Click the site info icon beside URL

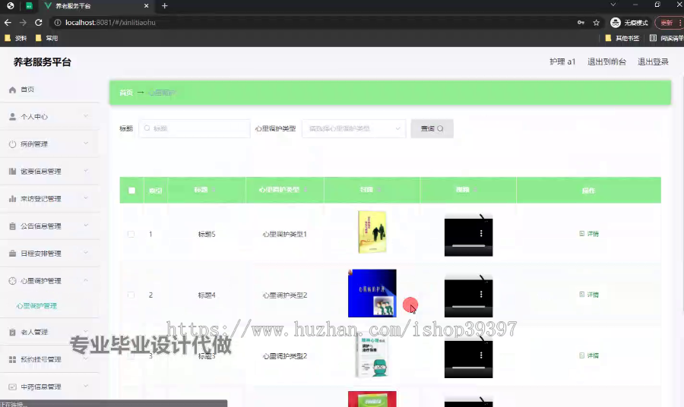pos(58,23)
